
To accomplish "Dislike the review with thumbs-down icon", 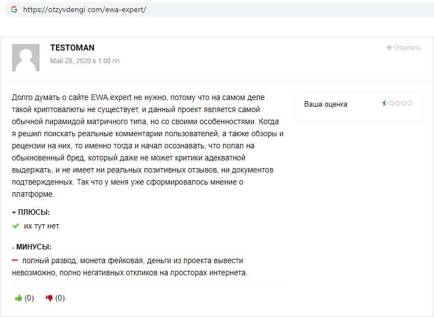I will (x=49, y=298).
